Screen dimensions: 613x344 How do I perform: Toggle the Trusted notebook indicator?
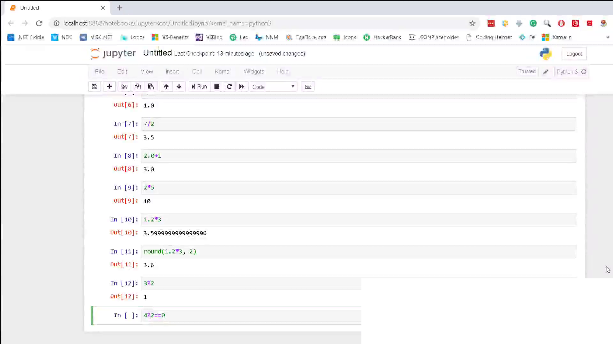pos(527,71)
